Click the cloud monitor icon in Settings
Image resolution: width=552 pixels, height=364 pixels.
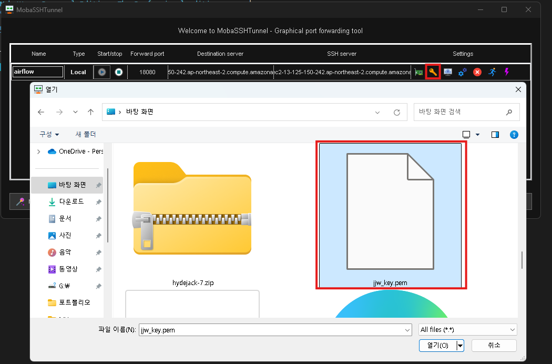tap(448, 72)
